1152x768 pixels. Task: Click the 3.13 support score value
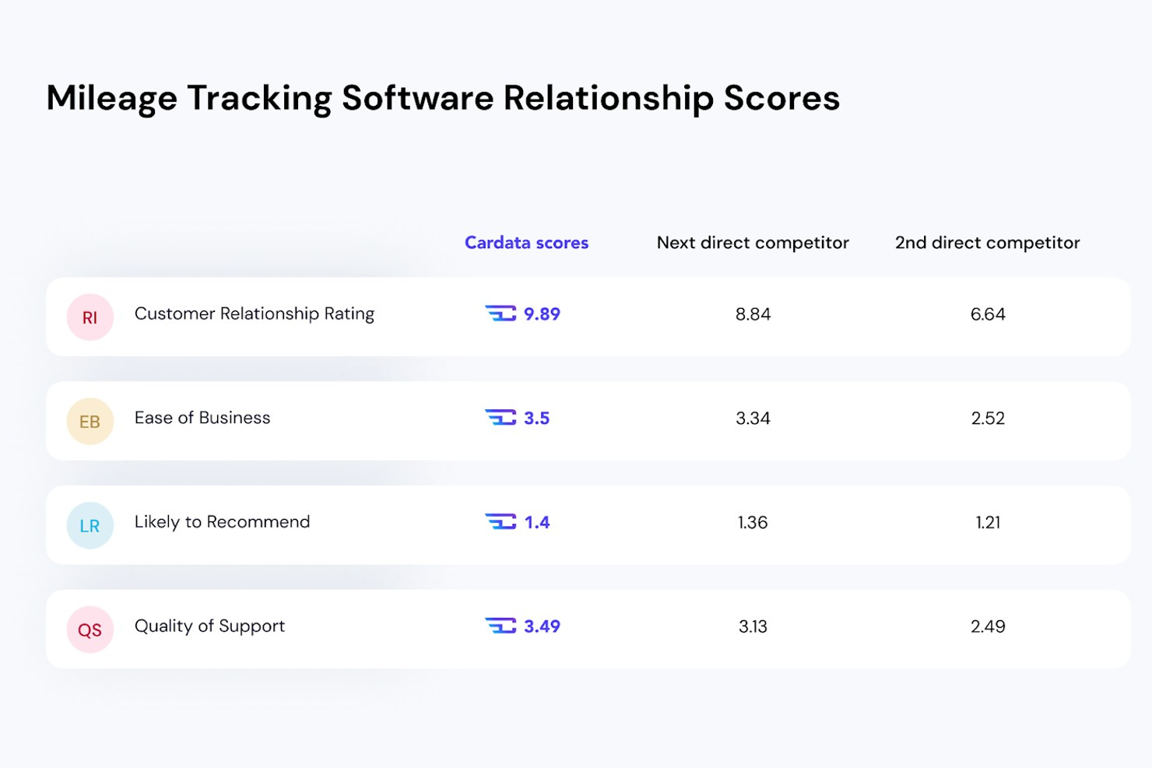pos(753,626)
